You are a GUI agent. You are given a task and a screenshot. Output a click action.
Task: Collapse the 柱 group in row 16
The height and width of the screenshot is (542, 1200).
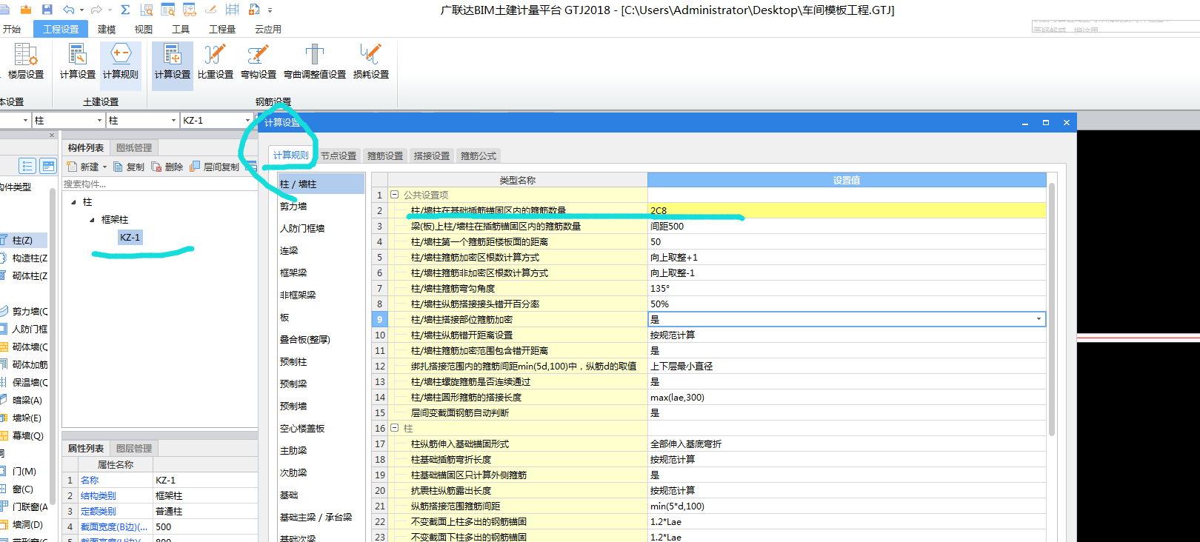[x=395, y=428]
